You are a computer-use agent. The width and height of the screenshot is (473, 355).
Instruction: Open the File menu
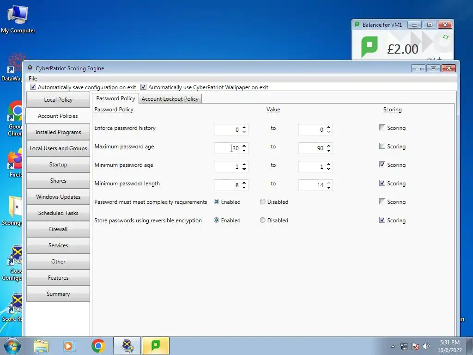[33, 78]
